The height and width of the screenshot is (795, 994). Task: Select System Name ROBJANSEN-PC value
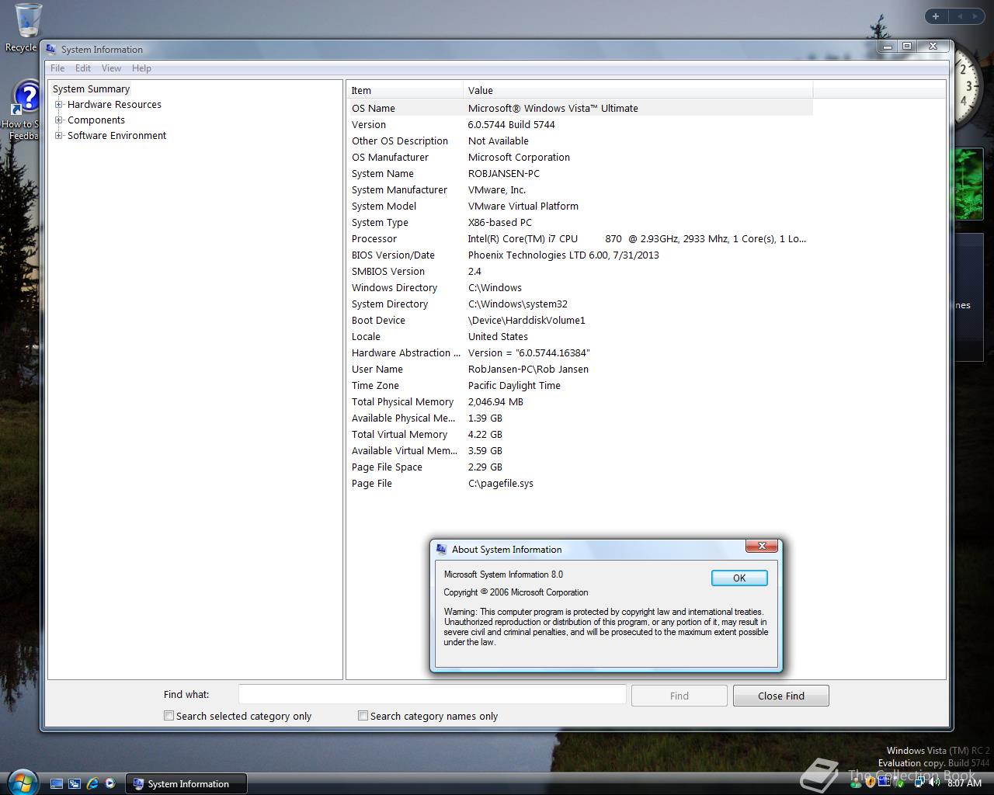[503, 173]
